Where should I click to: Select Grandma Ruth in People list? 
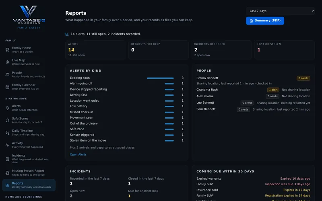pos(207,90)
